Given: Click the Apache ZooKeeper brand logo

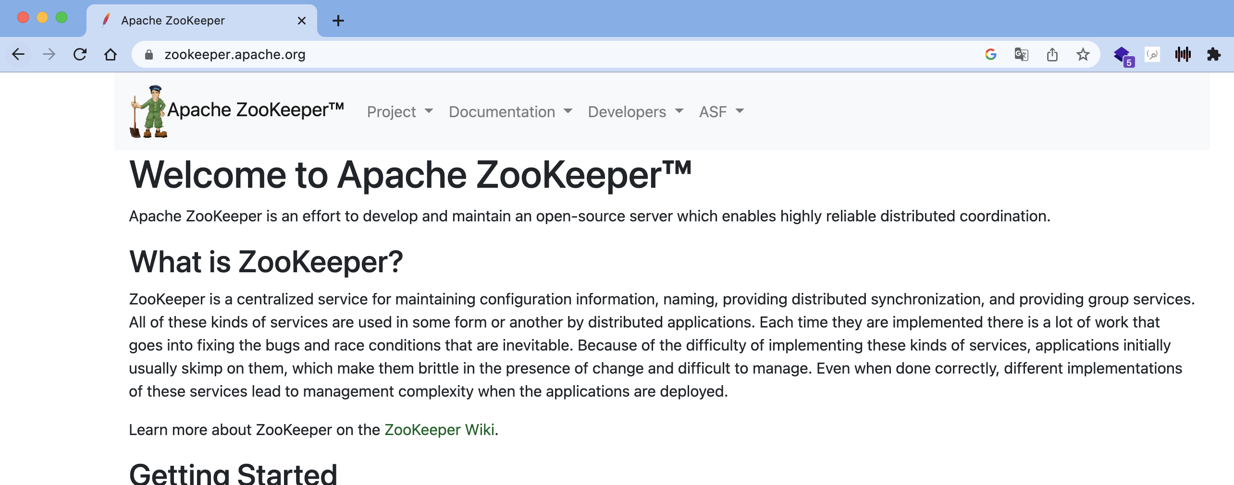Looking at the screenshot, I should pos(237,111).
